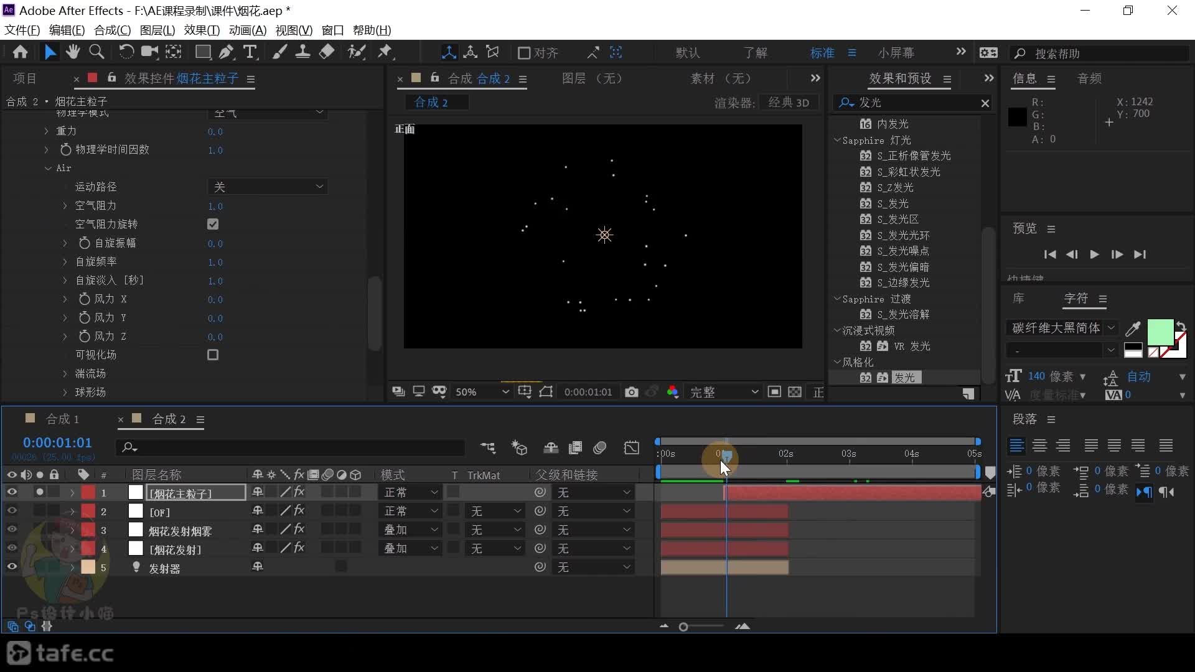
Task: Switch to the 了解 workspace
Action: pyautogui.click(x=756, y=53)
